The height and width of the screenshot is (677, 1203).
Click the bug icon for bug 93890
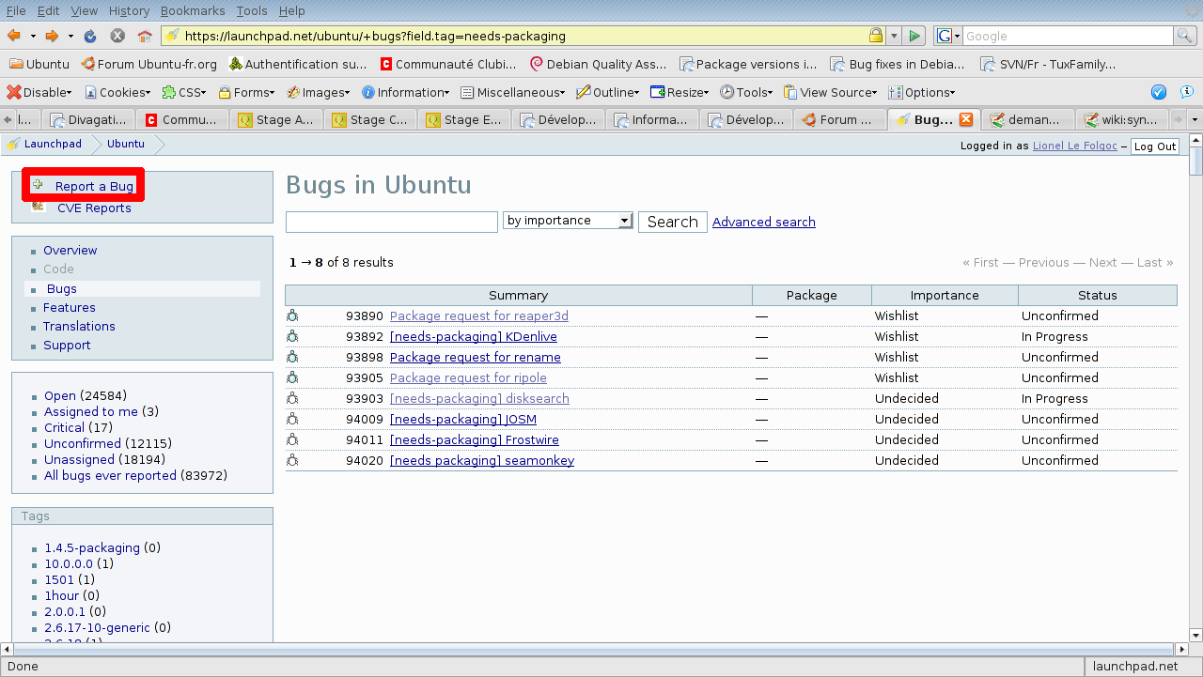pos(292,316)
